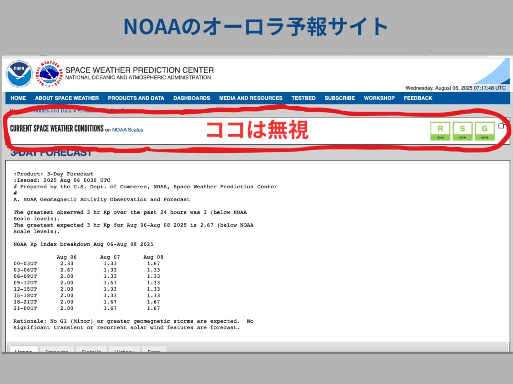Viewport: 513px width, 384px height.
Task: Click the National Weather Service logo
Action: click(x=51, y=74)
